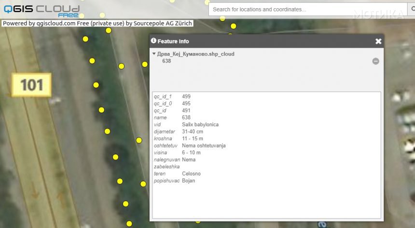
Task: Click the search magnifier button
Action: pos(412,10)
